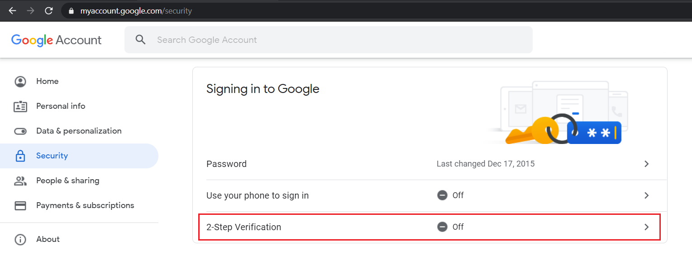Click the Data & personalization toggle icon
The width and height of the screenshot is (692, 255).
tap(20, 131)
